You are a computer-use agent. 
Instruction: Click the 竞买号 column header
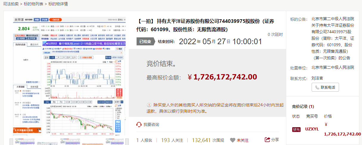pyautogui.click(x=312, y=116)
